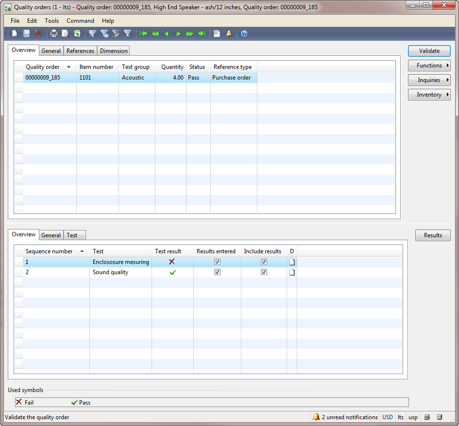
Task: Export the grid to Microsoft Excel
Action: click(77, 33)
